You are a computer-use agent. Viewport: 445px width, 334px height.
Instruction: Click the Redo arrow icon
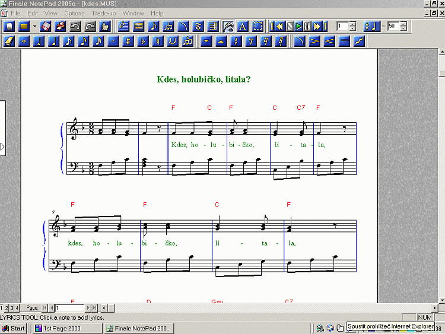click(90, 26)
